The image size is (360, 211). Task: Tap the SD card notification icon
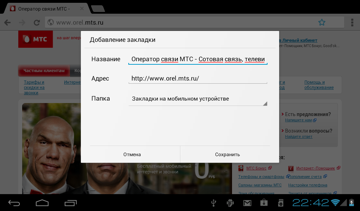281,203
